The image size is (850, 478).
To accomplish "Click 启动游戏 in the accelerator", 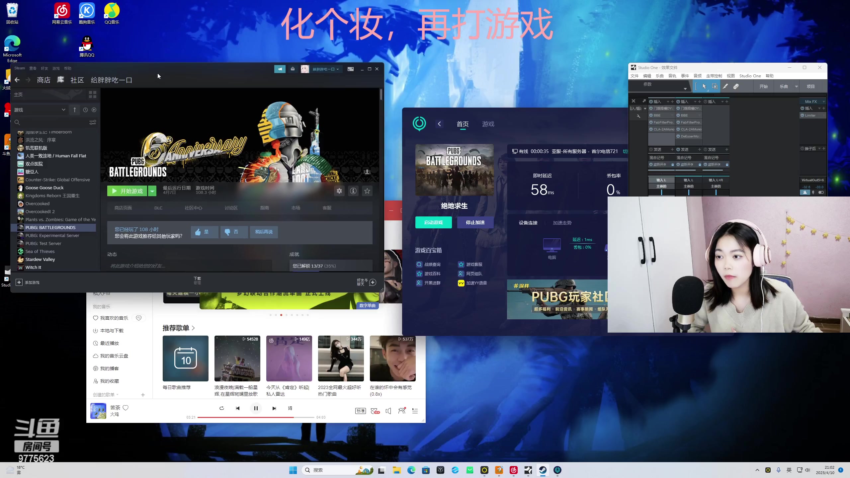I will (433, 222).
